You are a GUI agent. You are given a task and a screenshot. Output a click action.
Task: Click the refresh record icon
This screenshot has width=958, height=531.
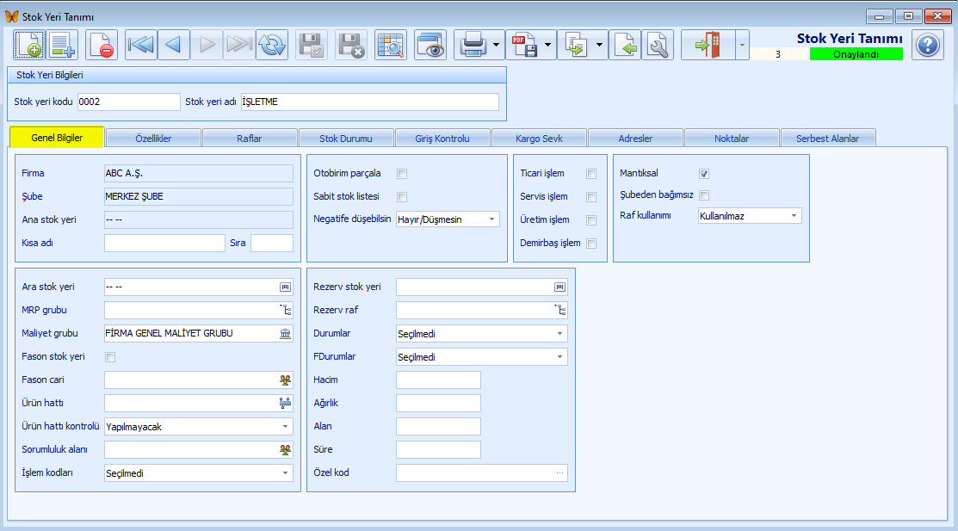272,45
